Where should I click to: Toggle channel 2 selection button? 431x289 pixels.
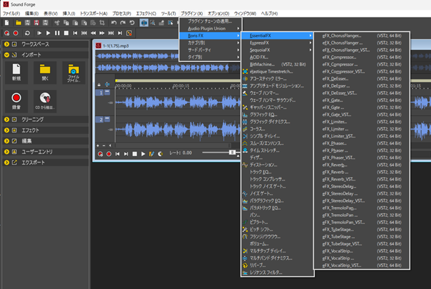99,120
